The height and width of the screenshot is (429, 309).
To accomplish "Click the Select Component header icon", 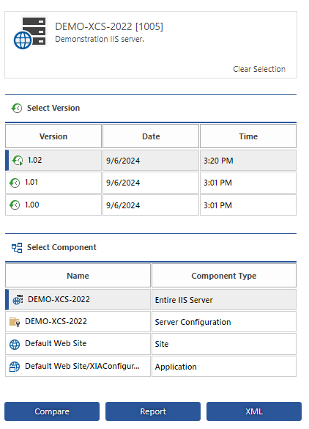I will click(17, 248).
